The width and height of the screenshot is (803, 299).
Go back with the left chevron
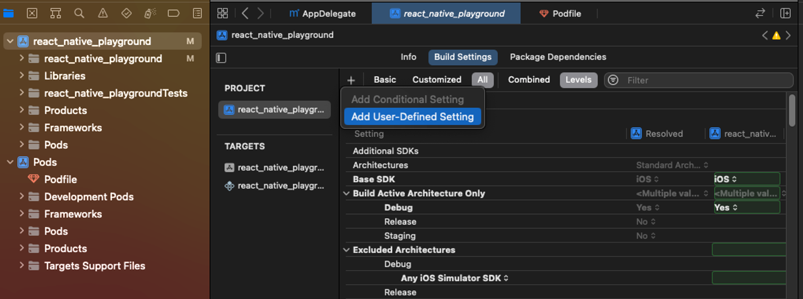[x=245, y=14]
